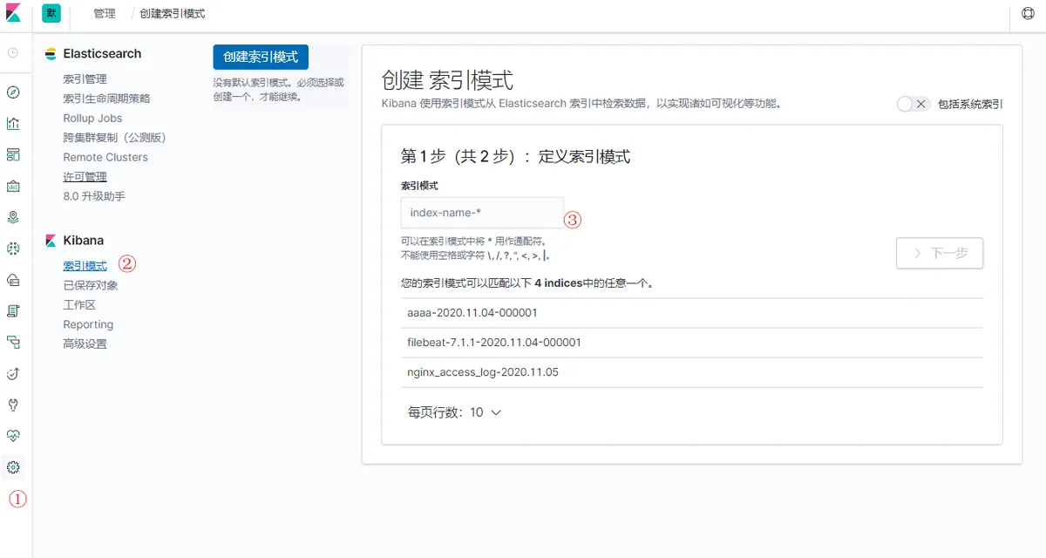
Task: Click index row aaaa-2020.11.04-000001
Action: pos(691,313)
